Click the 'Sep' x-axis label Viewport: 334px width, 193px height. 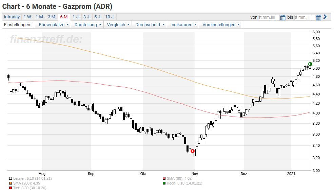pos(91,174)
